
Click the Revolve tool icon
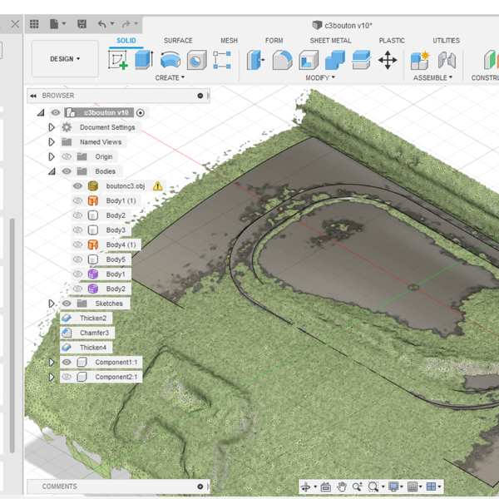click(x=170, y=60)
